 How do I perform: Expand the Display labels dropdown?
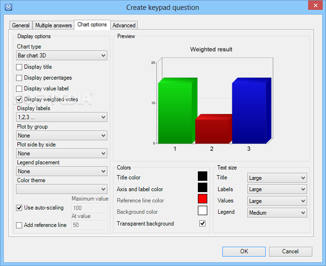[62, 117]
